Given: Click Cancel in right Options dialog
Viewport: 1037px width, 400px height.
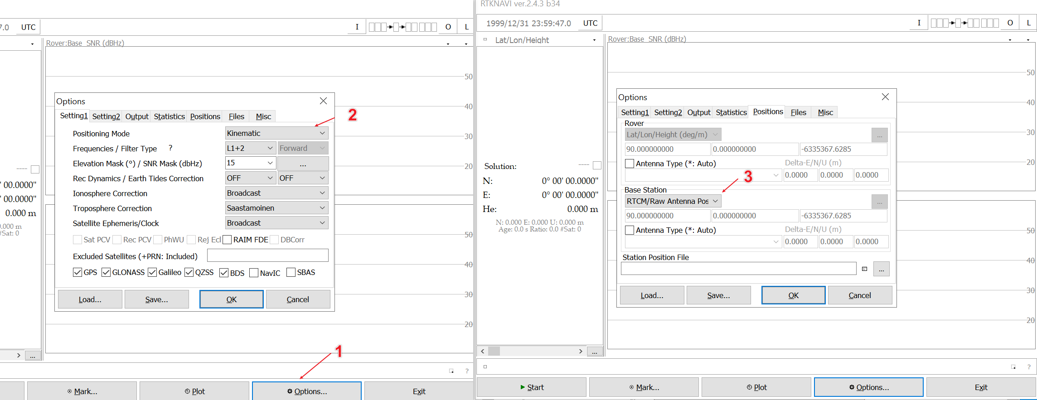Looking at the screenshot, I should point(860,295).
